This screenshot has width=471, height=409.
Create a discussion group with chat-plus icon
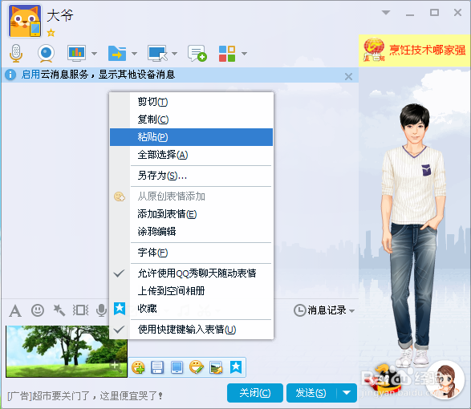point(197,54)
